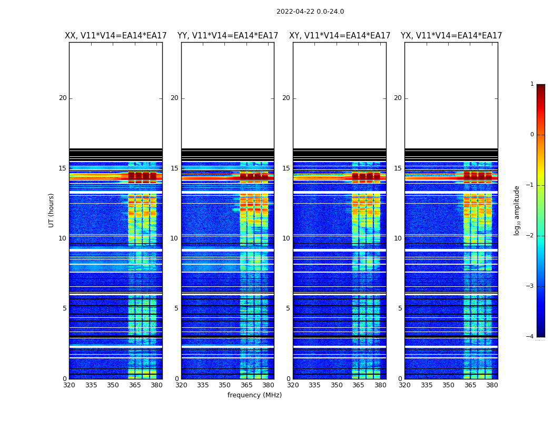The height and width of the screenshot is (421, 553).
Task: Click the UT (hours) axis label
Action: 51,210
